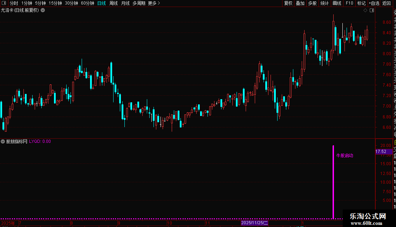Click the 牛股启动 signal label
Screen dimensions: 396x227
click(x=345, y=155)
